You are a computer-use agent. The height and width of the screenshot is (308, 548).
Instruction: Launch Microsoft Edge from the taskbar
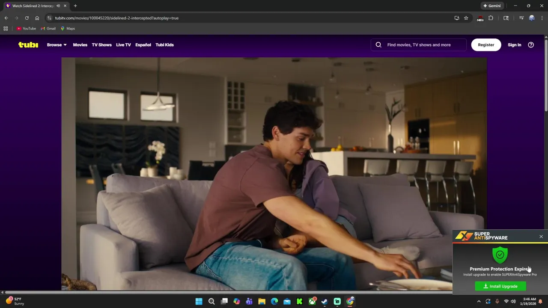pos(274,302)
